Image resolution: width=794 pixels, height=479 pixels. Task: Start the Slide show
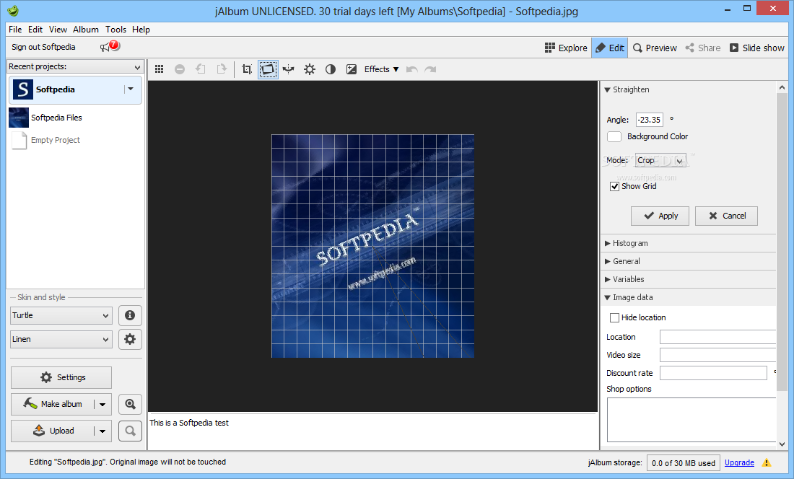[x=756, y=48]
